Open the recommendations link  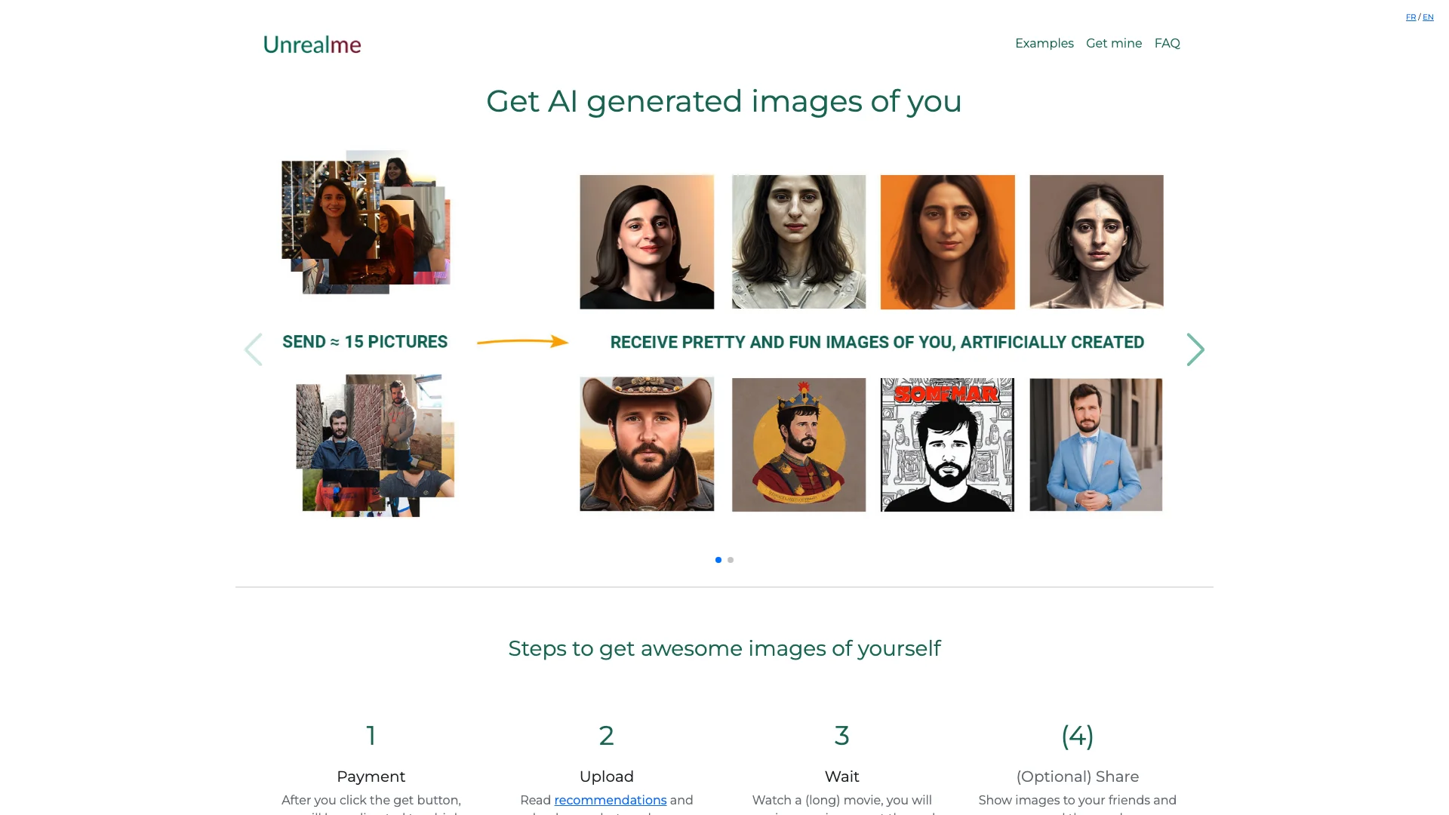pos(611,800)
